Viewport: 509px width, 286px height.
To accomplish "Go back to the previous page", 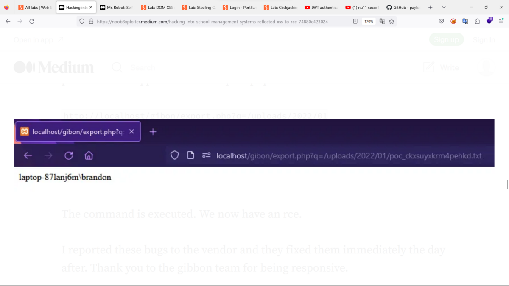I will (8, 21).
